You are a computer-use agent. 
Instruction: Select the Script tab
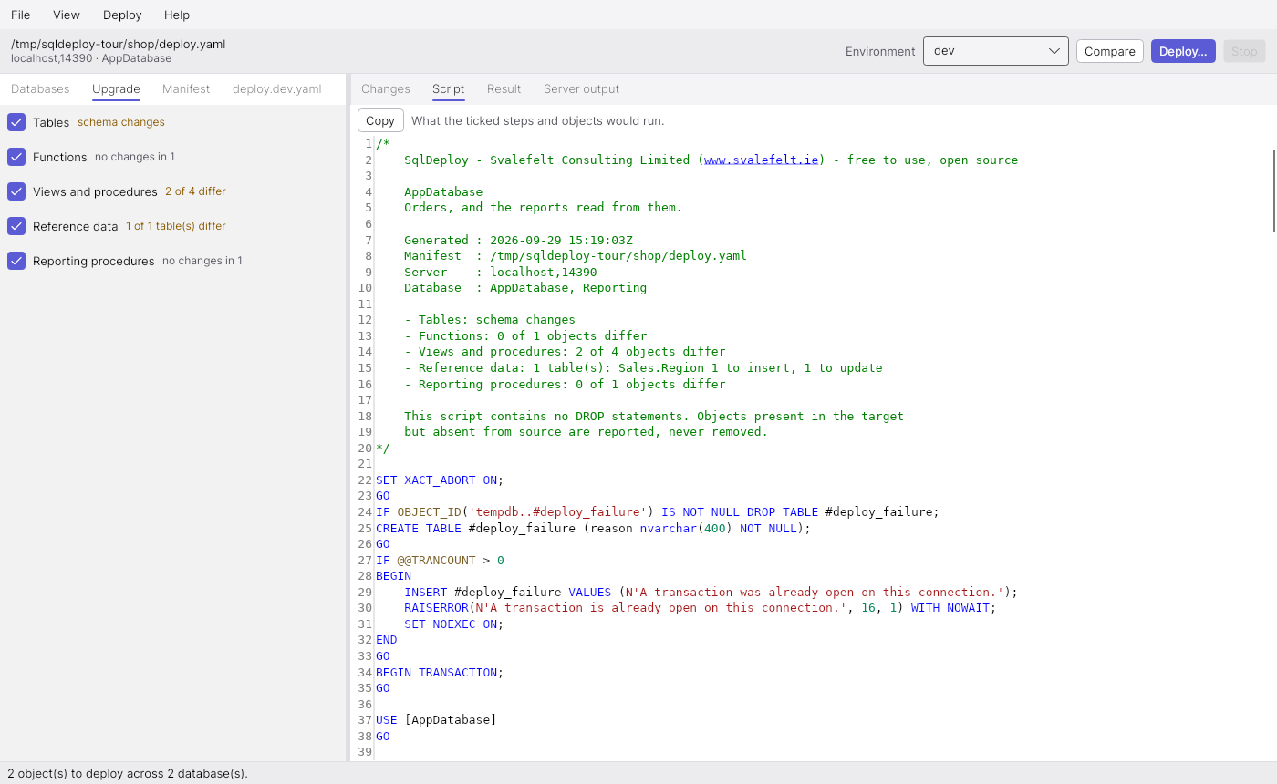(x=449, y=89)
